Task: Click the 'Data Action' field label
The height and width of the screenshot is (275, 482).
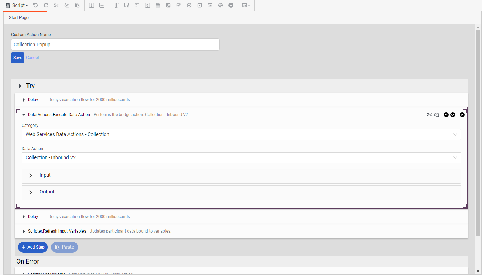Action: pos(32,149)
